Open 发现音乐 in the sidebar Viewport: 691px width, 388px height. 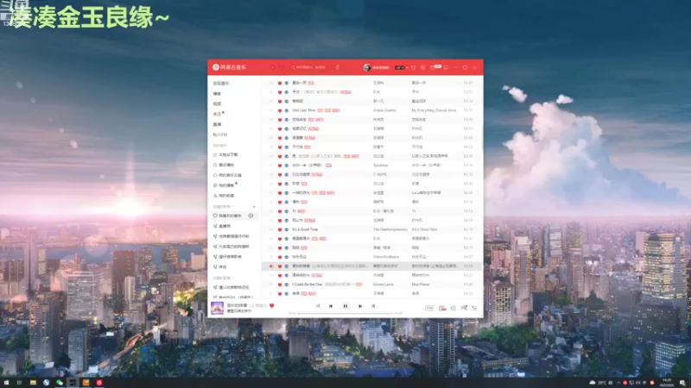[x=221, y=83]
